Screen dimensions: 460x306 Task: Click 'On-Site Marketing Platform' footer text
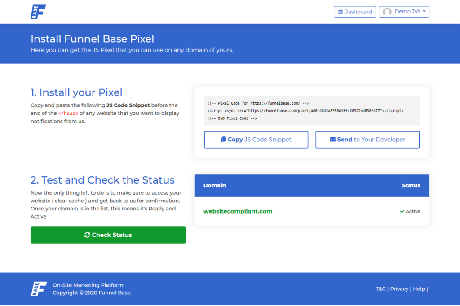tap(88, 285)
